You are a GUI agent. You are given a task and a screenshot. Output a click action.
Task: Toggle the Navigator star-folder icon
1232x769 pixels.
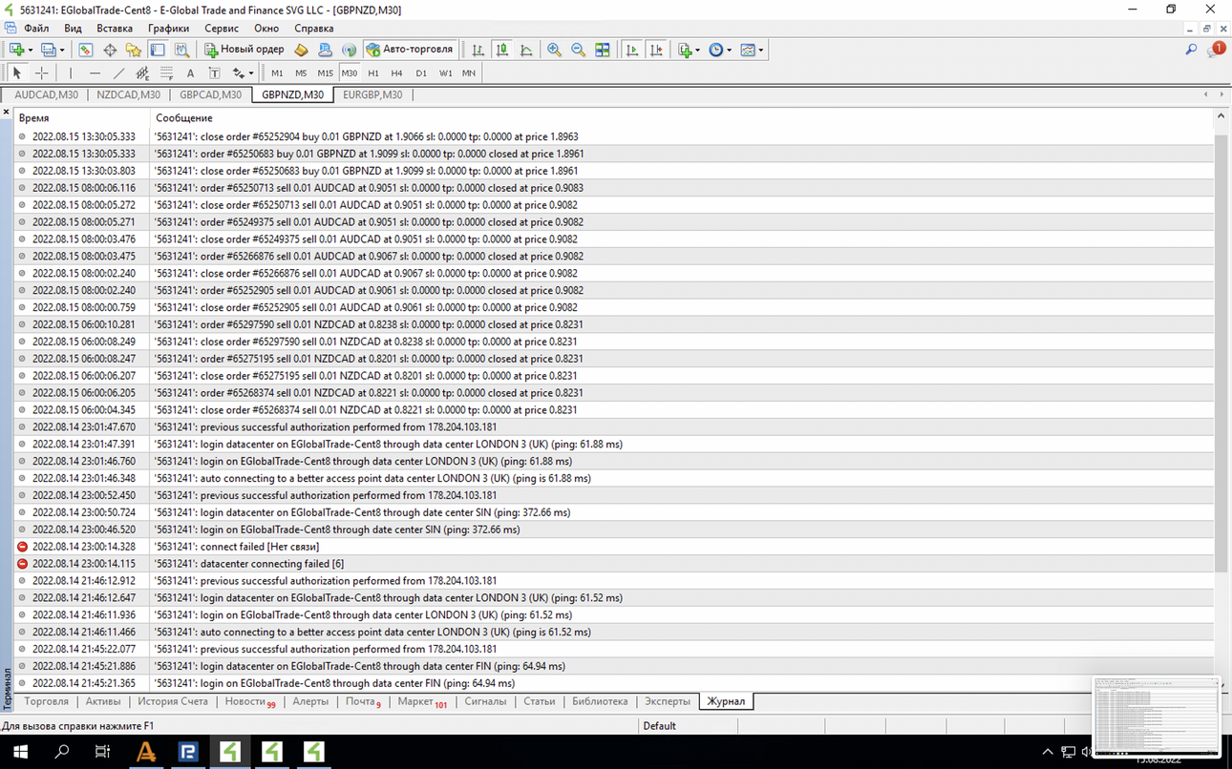(134, 50)
